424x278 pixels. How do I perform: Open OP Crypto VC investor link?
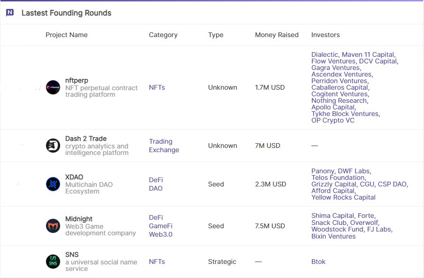[x=333, y=120]
